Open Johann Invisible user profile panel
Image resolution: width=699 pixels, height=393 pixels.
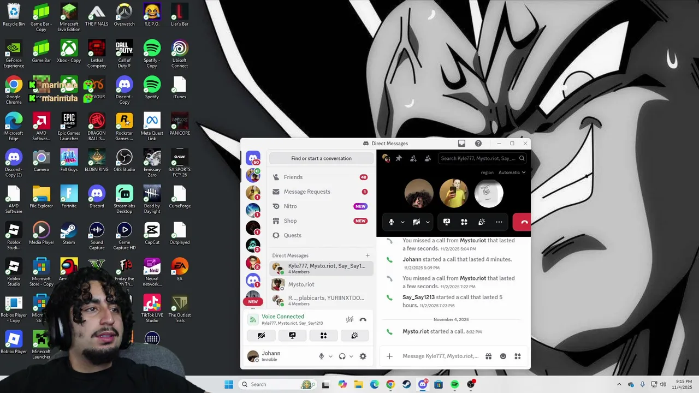[279, 356]
